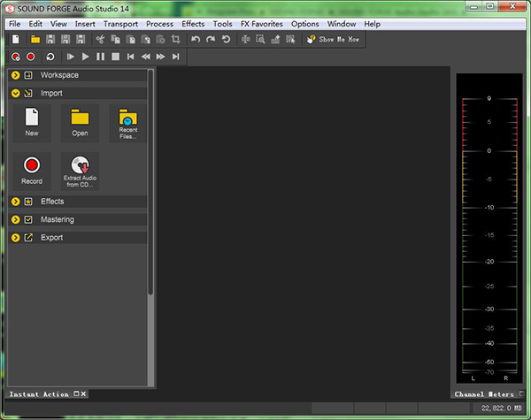The height and width of the screenshot is (420, 531).
Task: Expand the Effects section chevron
Action: [x=15, y=202]
